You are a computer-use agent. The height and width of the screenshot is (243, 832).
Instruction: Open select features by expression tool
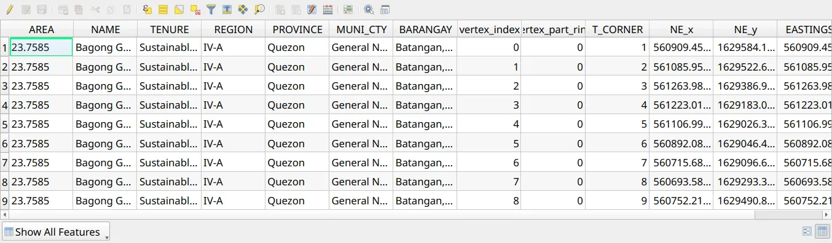pos(147,10)
